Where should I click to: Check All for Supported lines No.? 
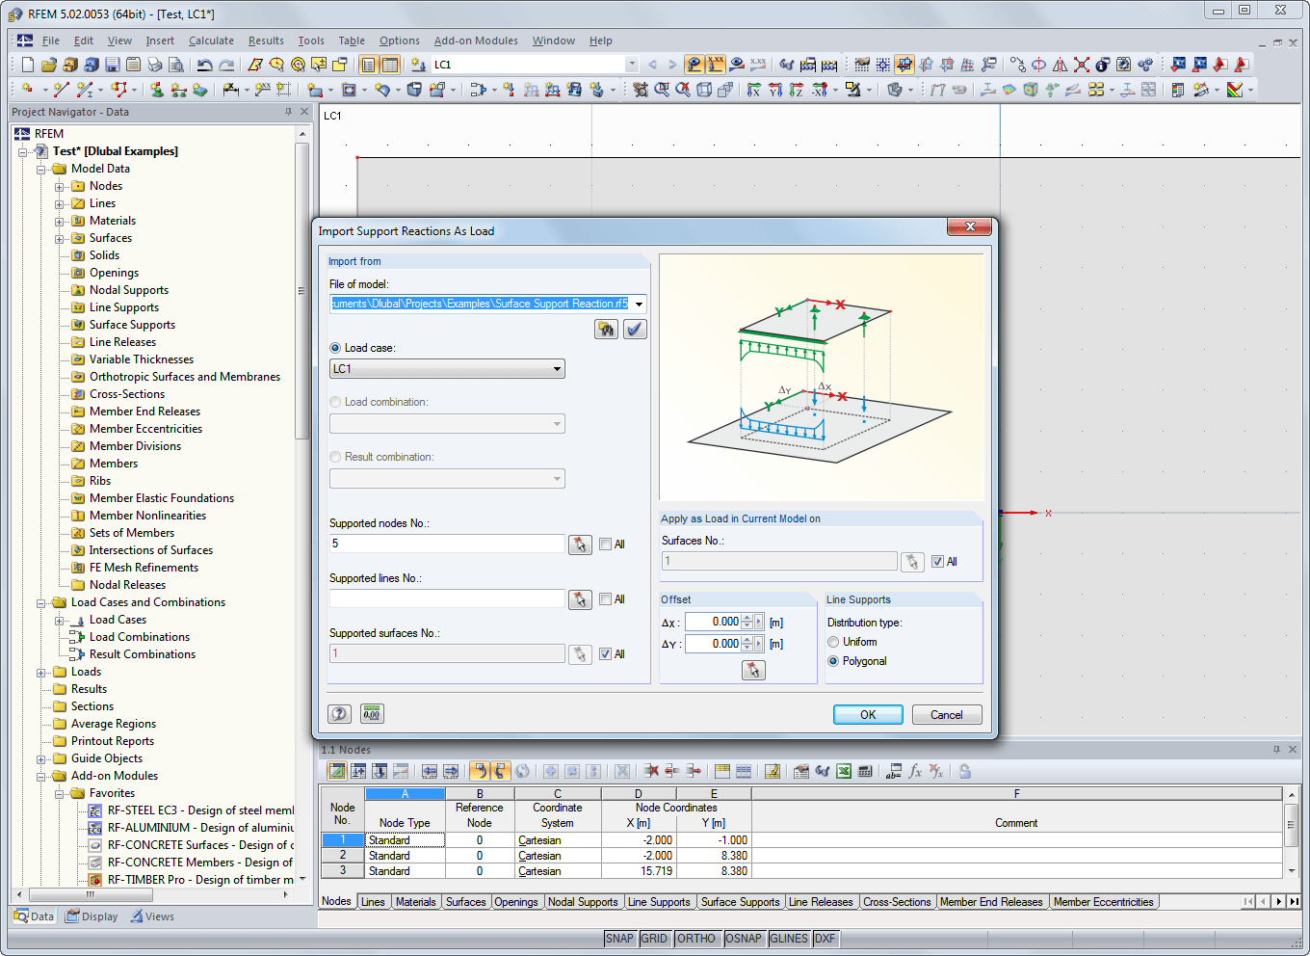tap(605, 599)
